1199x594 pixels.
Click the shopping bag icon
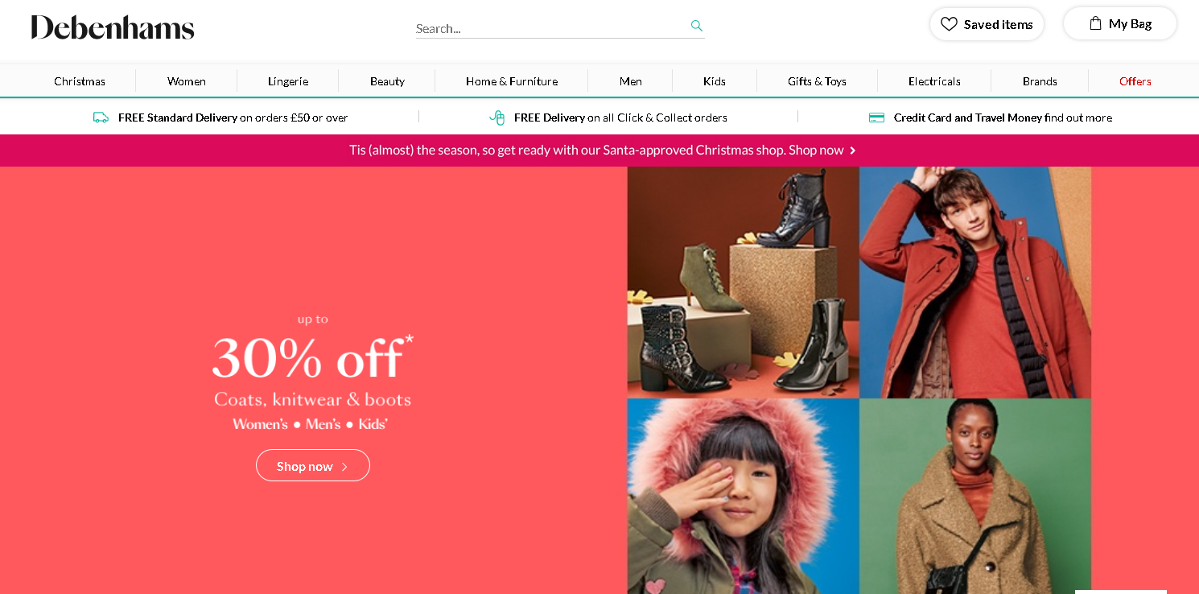point(1095,23)
